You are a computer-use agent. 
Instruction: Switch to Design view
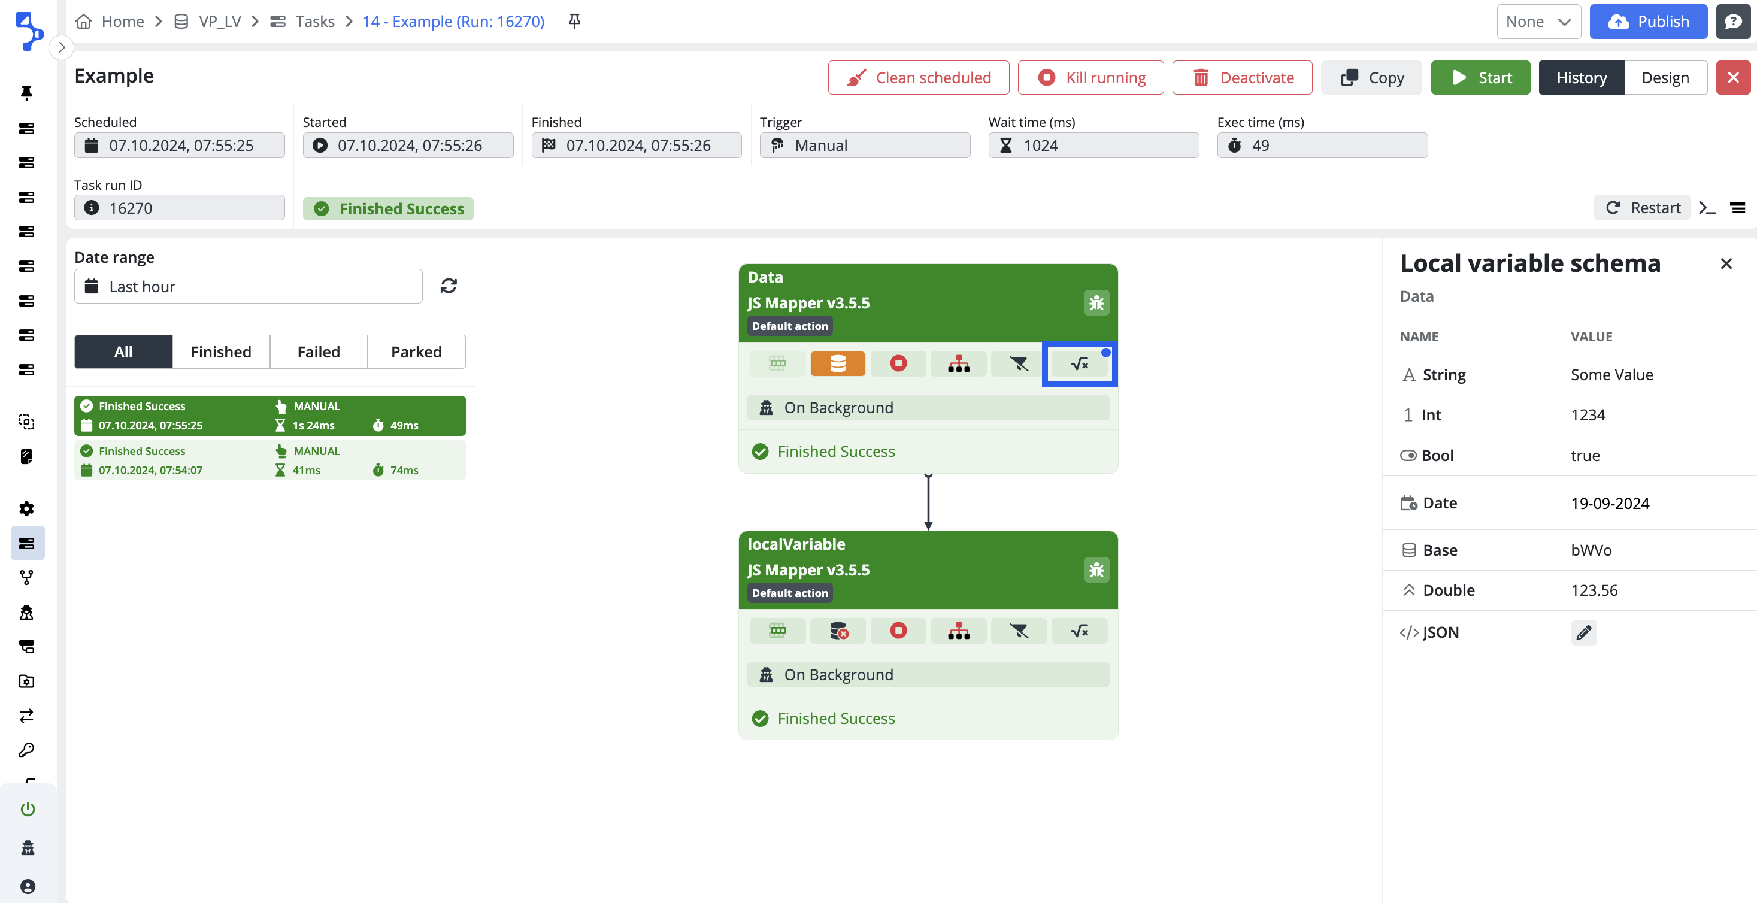click(x=1664, y=78)
